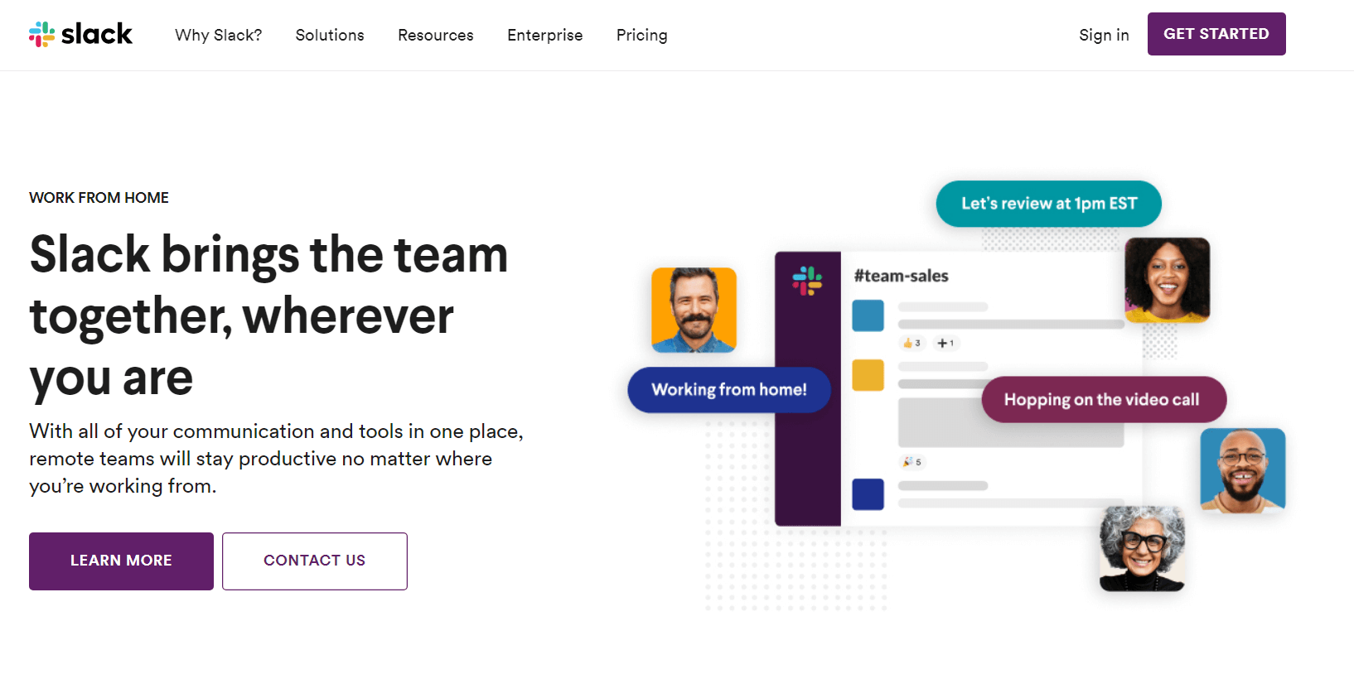Click the yellow avatar square in the illustration
1354x674 pixels.
click(x=868, y=375)
